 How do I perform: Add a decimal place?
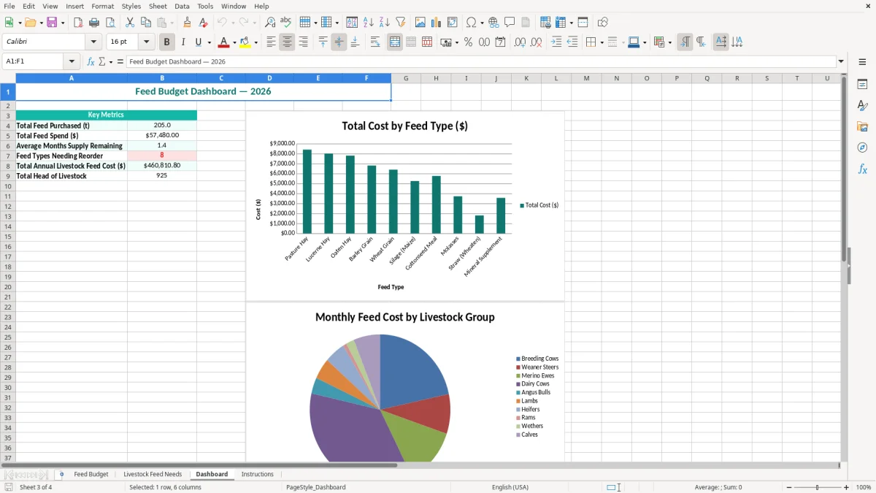[520, 42]
